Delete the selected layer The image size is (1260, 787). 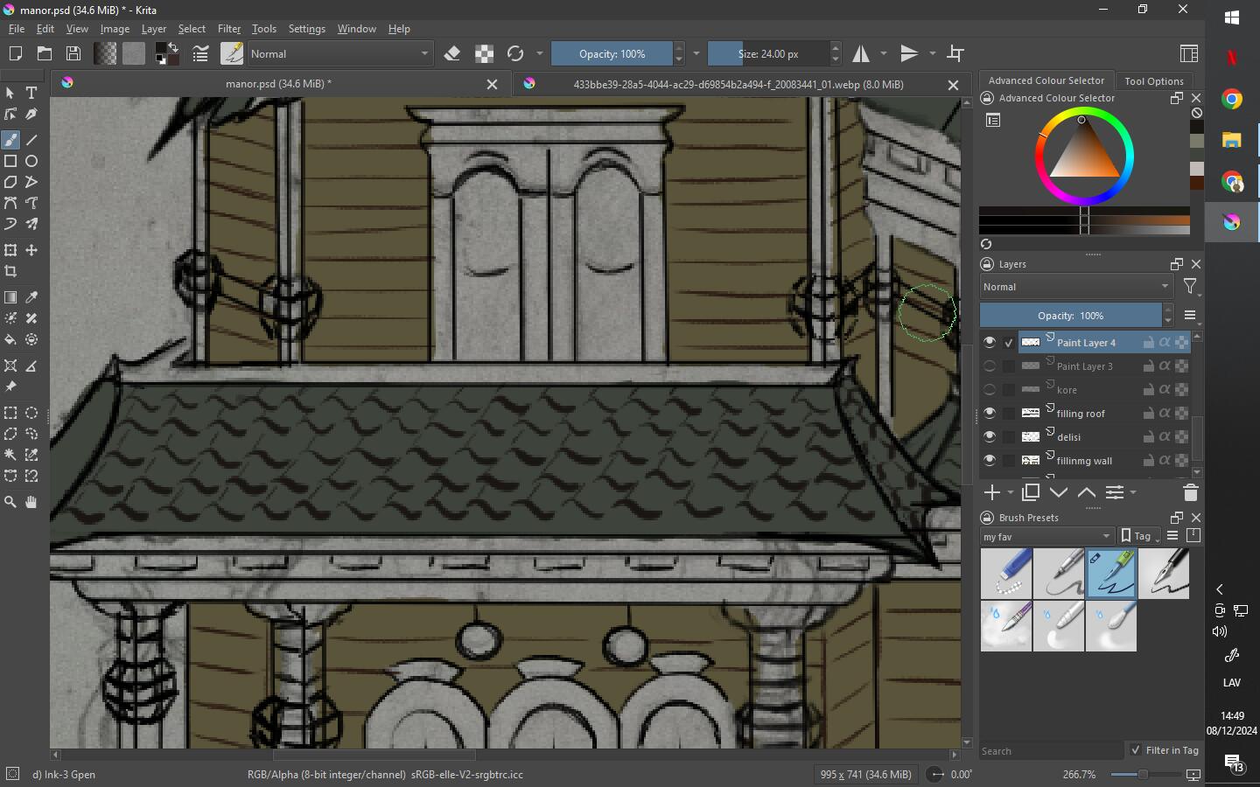(x=1190, y=493)
